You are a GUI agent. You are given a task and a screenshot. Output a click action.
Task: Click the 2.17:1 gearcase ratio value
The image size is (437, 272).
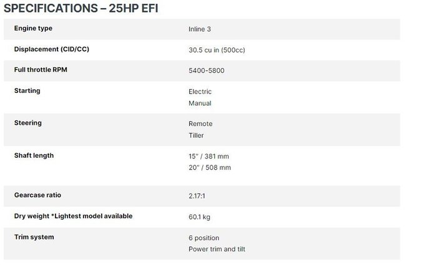[197, 196]
